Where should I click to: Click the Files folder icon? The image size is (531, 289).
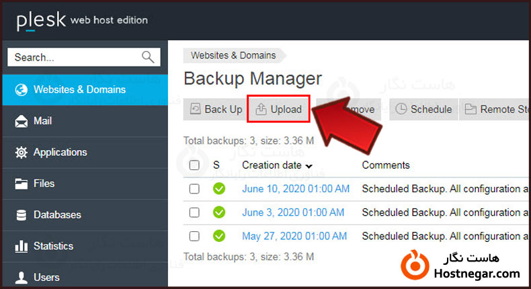[21, 183]
